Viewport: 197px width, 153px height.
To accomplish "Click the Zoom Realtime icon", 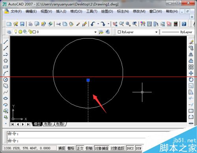I will click(121, 24).
